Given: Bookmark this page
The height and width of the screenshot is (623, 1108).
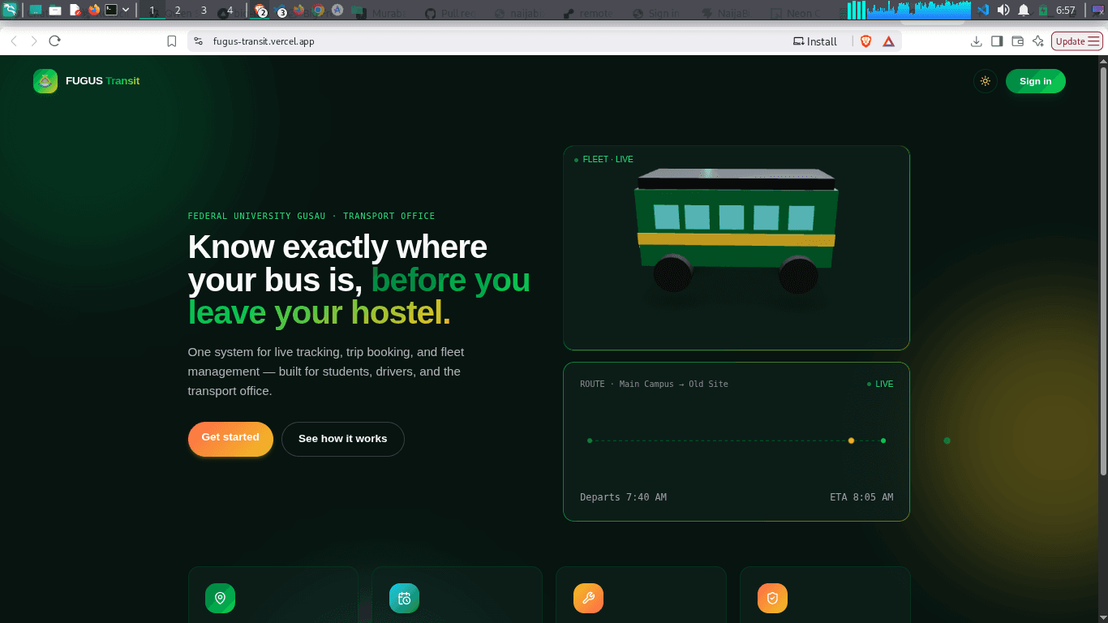Looking at the screenshot, I should [171, 41].
